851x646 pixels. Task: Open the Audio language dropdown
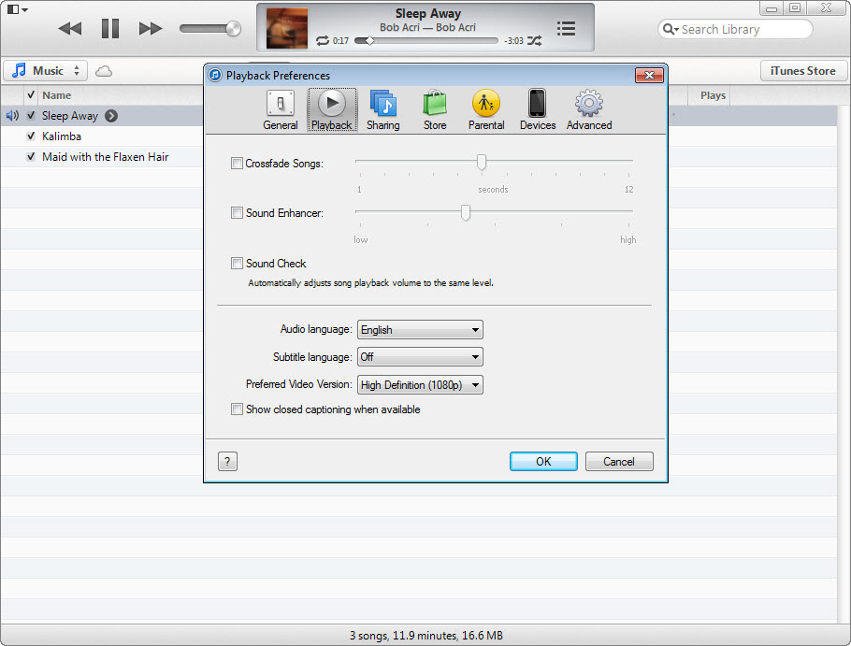click(420, 330)
